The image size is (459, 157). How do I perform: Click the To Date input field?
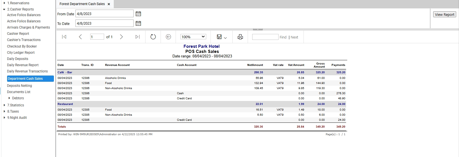104,23
